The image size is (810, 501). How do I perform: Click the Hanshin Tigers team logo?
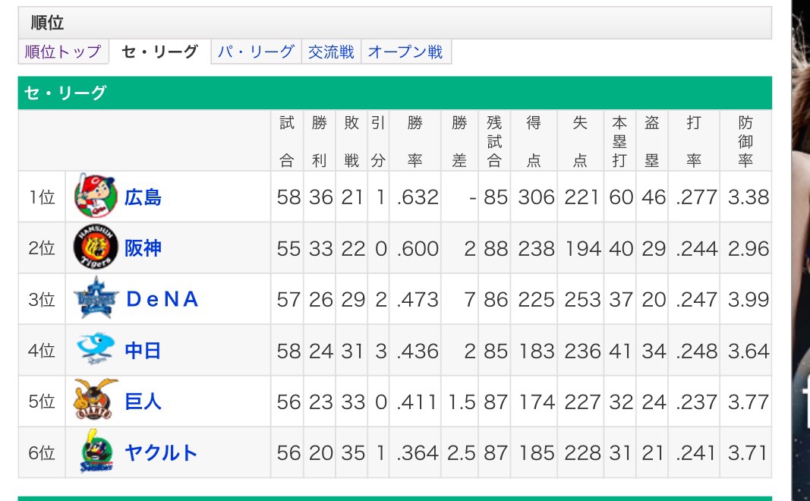coord(96,248)
